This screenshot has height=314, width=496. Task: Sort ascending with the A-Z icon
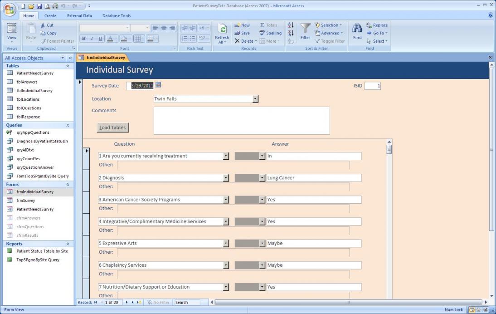291,25
